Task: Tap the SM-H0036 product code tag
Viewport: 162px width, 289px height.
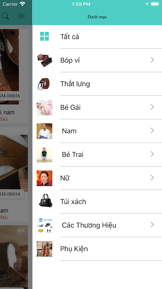Action: 10,96
